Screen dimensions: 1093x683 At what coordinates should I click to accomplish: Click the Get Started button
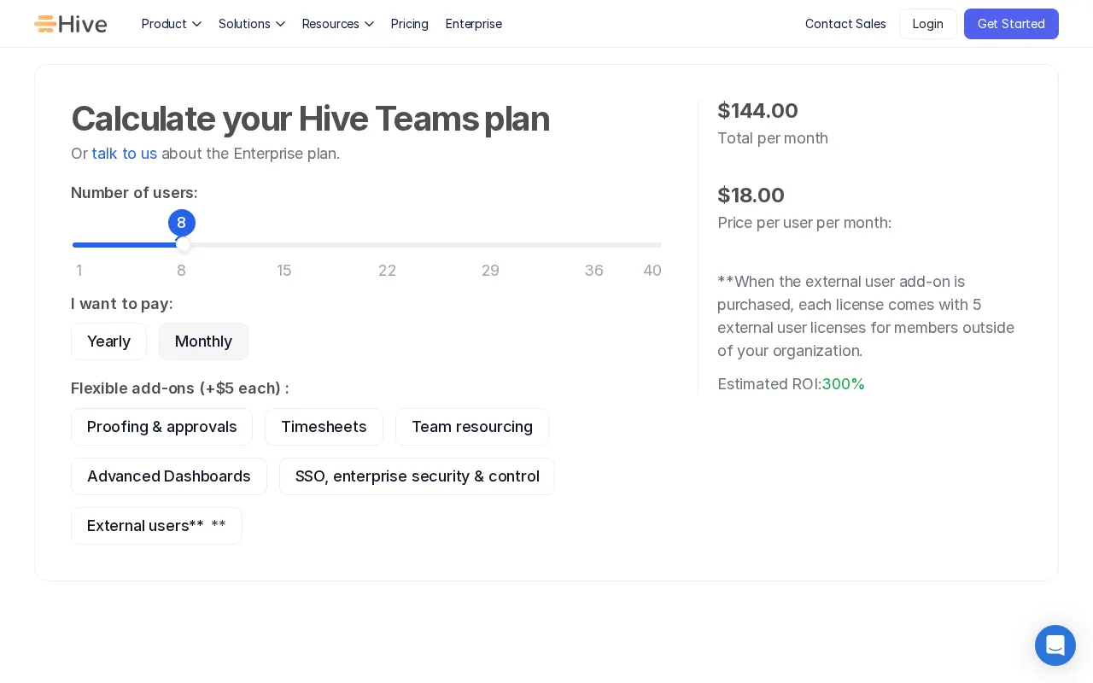[1011, 24]
